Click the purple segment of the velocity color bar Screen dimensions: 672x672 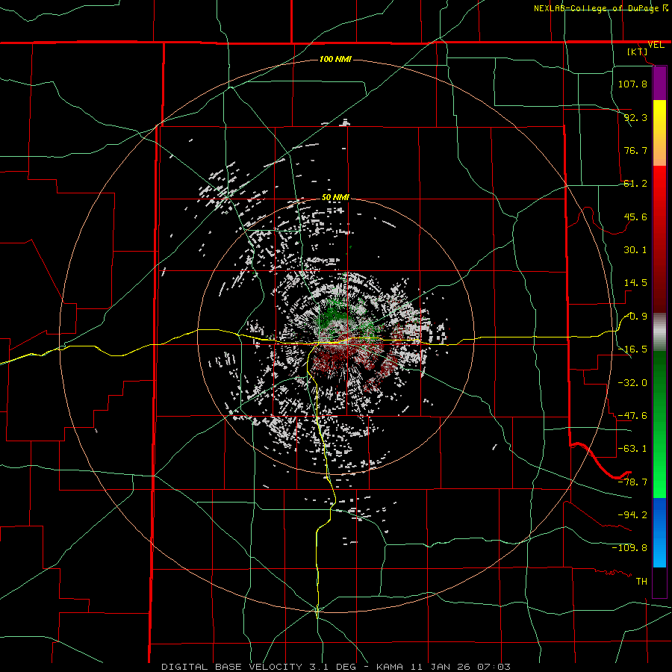[659, 83]
